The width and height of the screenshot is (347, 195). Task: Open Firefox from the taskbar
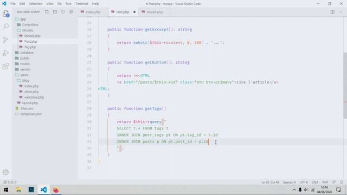56,190
